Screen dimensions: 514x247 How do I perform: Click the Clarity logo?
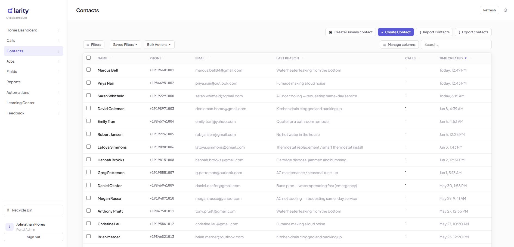coord(18,11)
